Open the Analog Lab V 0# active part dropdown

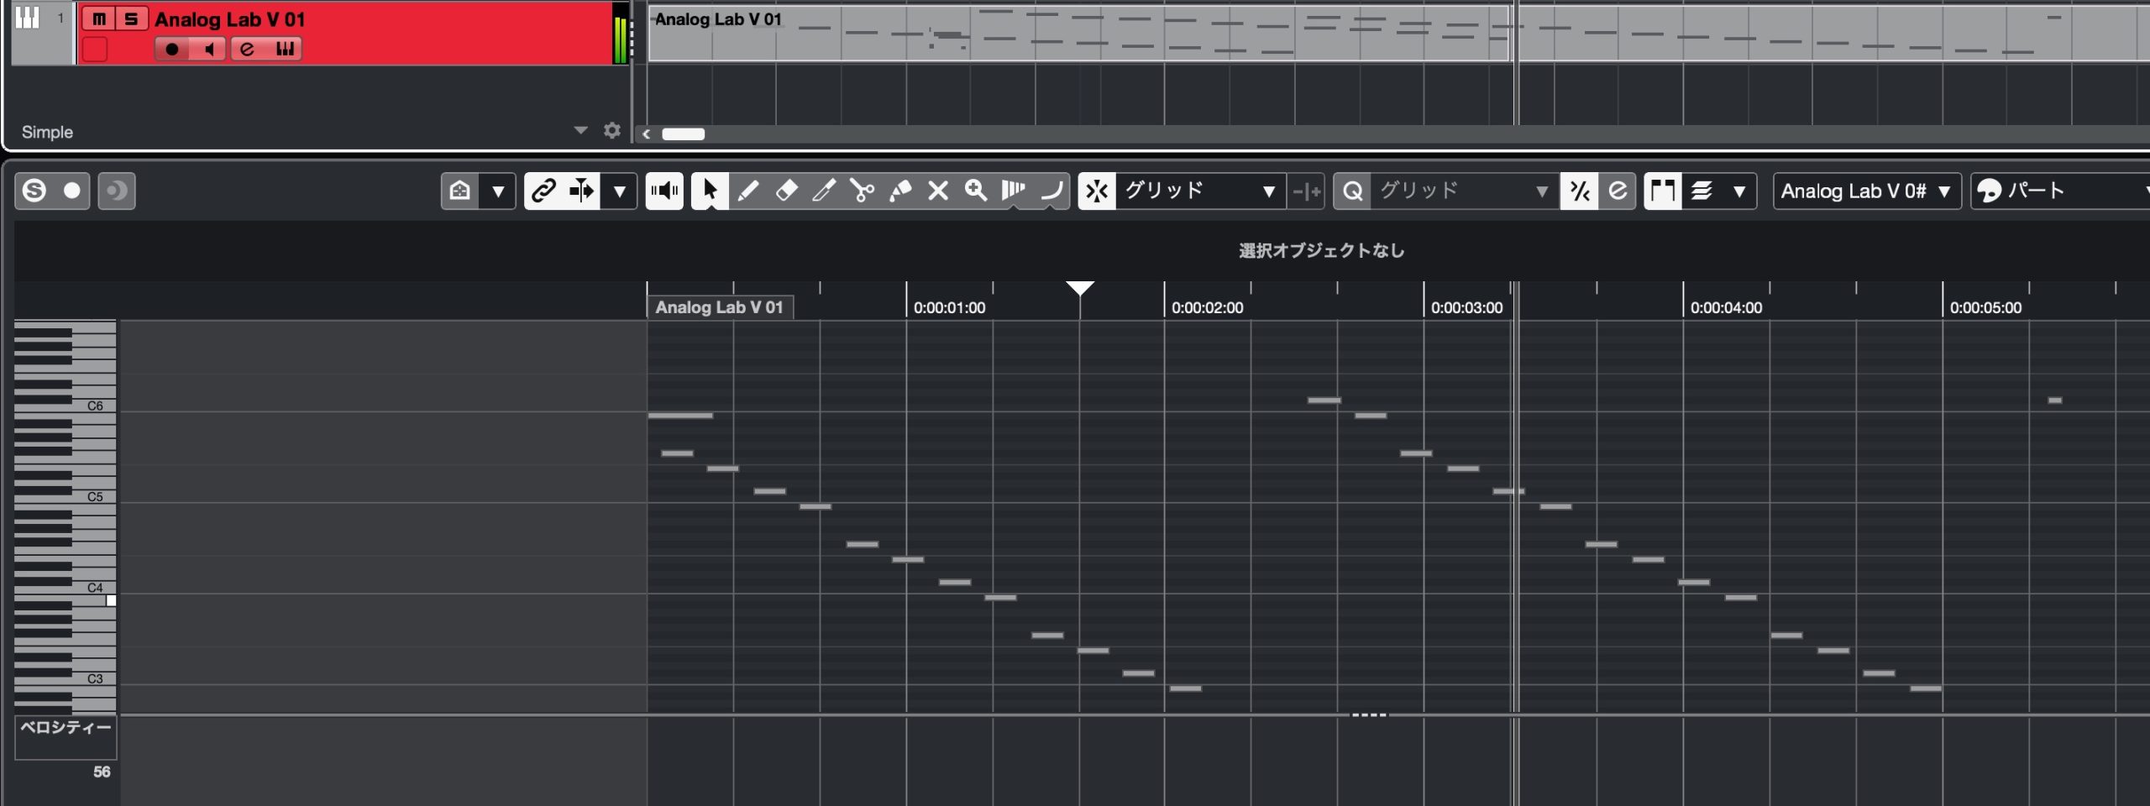click(1867, 191)
